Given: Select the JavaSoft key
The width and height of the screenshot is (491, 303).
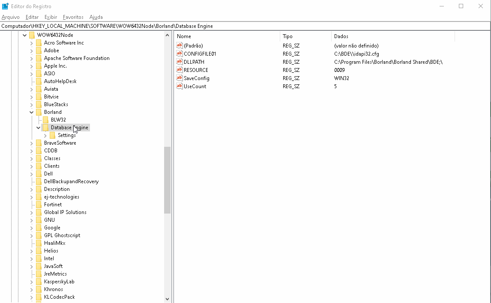Looking at the screenshot, I should 53,266.
